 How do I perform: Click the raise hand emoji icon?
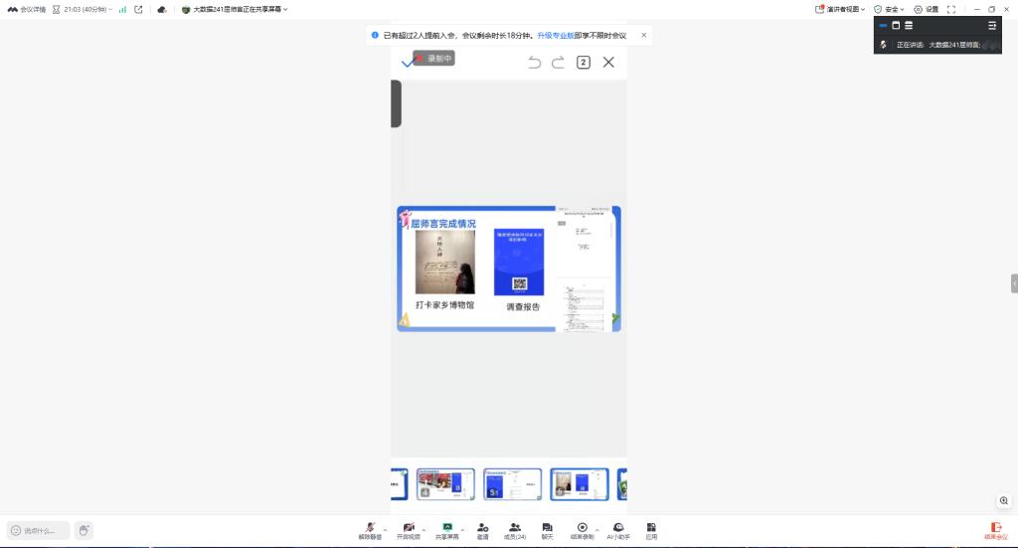coord(84,530)
